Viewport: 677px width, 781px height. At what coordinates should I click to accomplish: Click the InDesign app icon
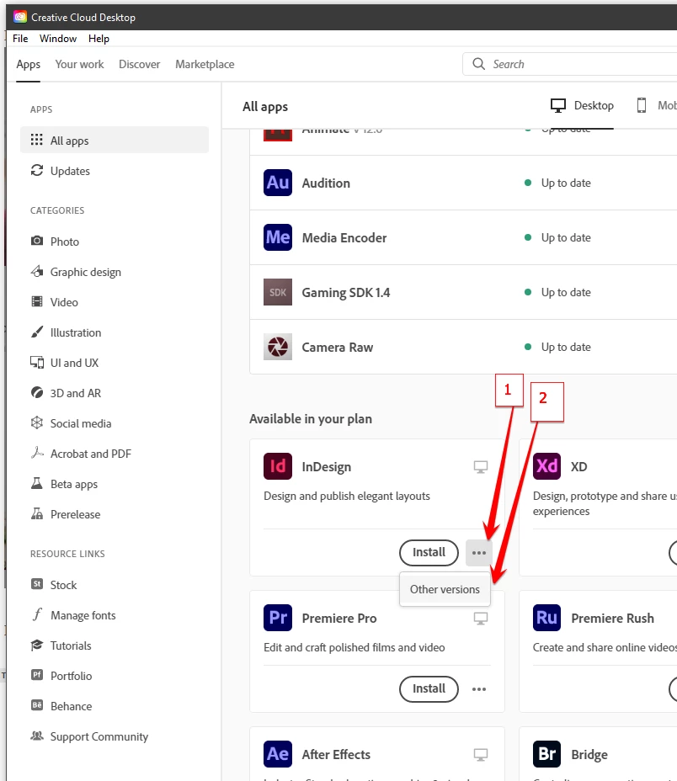278,466
